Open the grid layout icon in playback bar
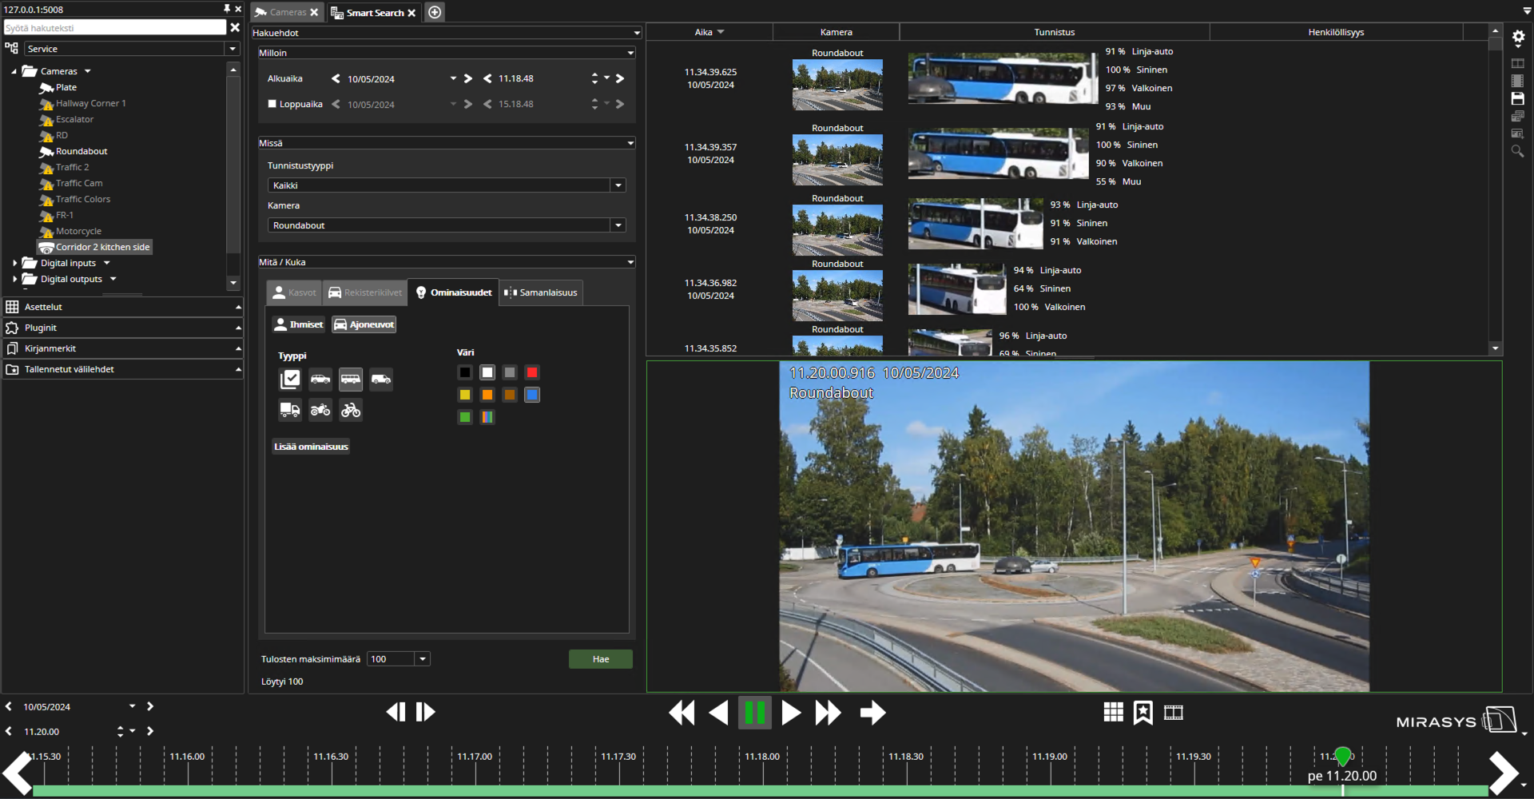This screenshot has width=1534, height=799. 1113,712
